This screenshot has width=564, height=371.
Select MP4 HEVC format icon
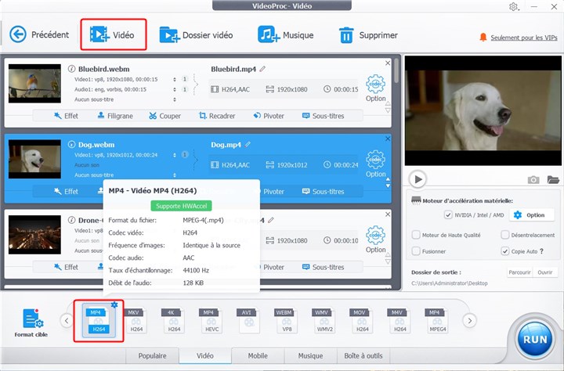[211, 320]
